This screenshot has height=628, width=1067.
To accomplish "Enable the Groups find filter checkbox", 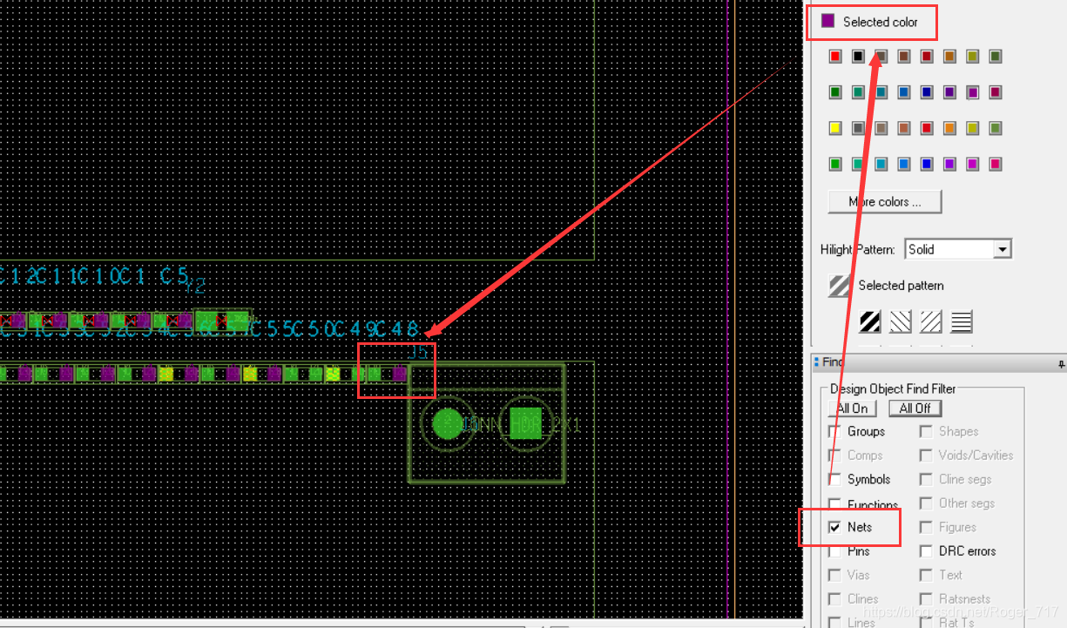I will (x=835, y=432).
